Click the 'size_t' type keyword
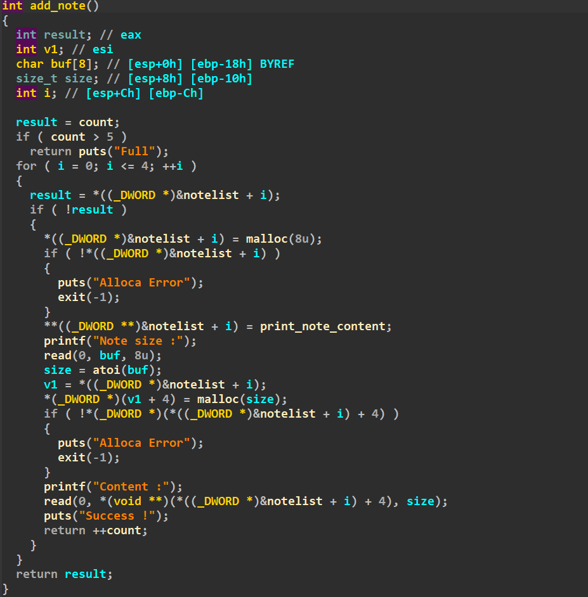 point(37,79)
